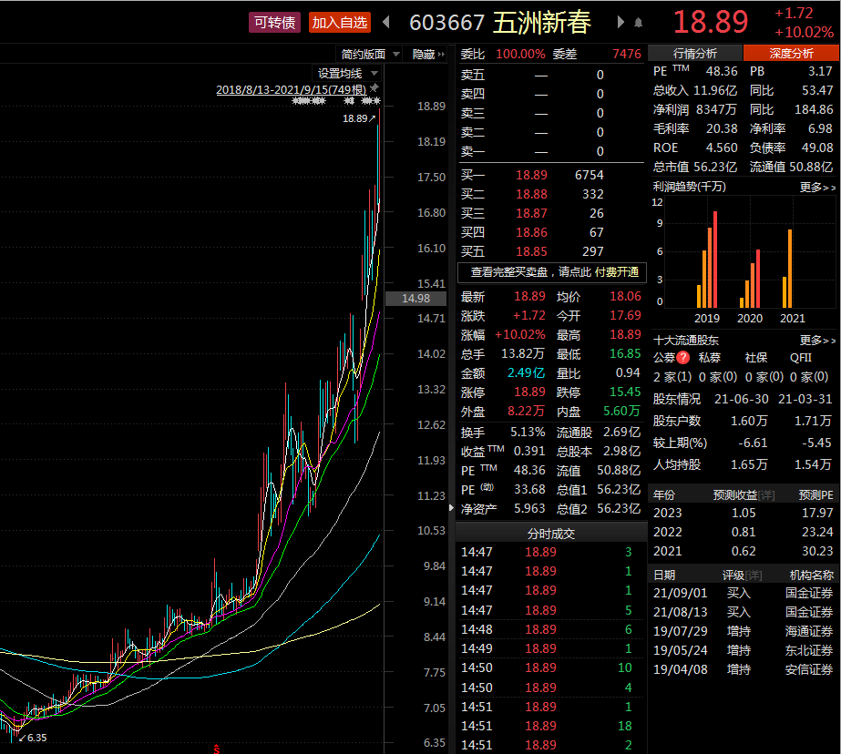
Task: Select the 2022 forecast row
Action: pos(743,532)
